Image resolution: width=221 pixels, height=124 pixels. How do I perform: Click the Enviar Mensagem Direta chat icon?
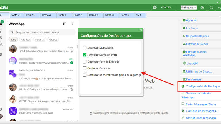coord(183,104)
